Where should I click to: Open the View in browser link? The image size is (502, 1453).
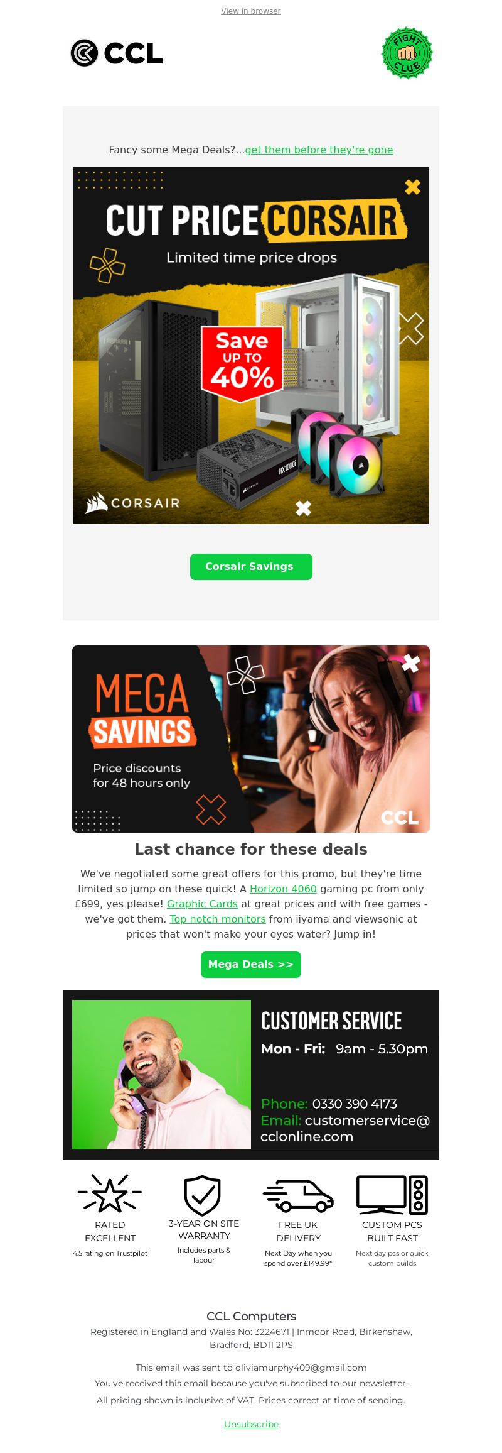pyautogui.click(x=251, y=11)
